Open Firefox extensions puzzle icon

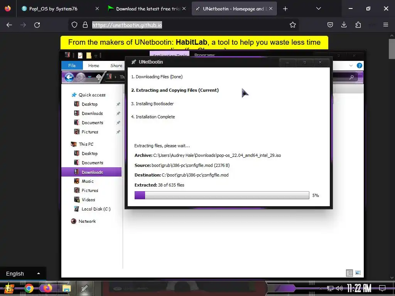point(358,25)
